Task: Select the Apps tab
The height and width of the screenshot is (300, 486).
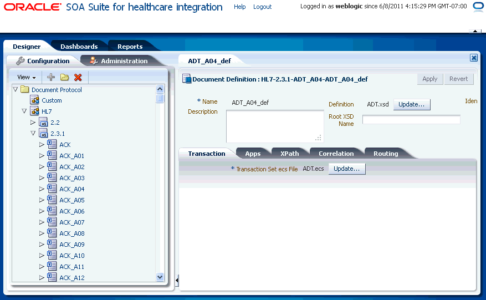Action: [x=253, y=154]
